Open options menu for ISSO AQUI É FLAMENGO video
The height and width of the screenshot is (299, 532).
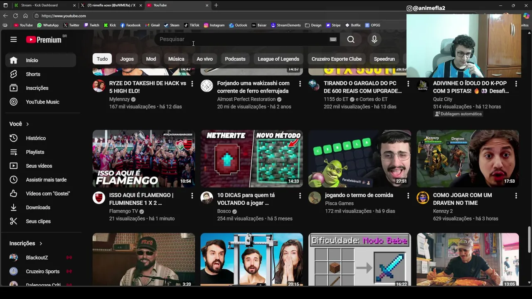pos(192,195)
